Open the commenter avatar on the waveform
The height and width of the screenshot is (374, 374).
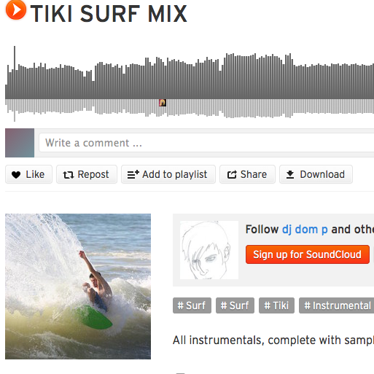coord(163,103)
